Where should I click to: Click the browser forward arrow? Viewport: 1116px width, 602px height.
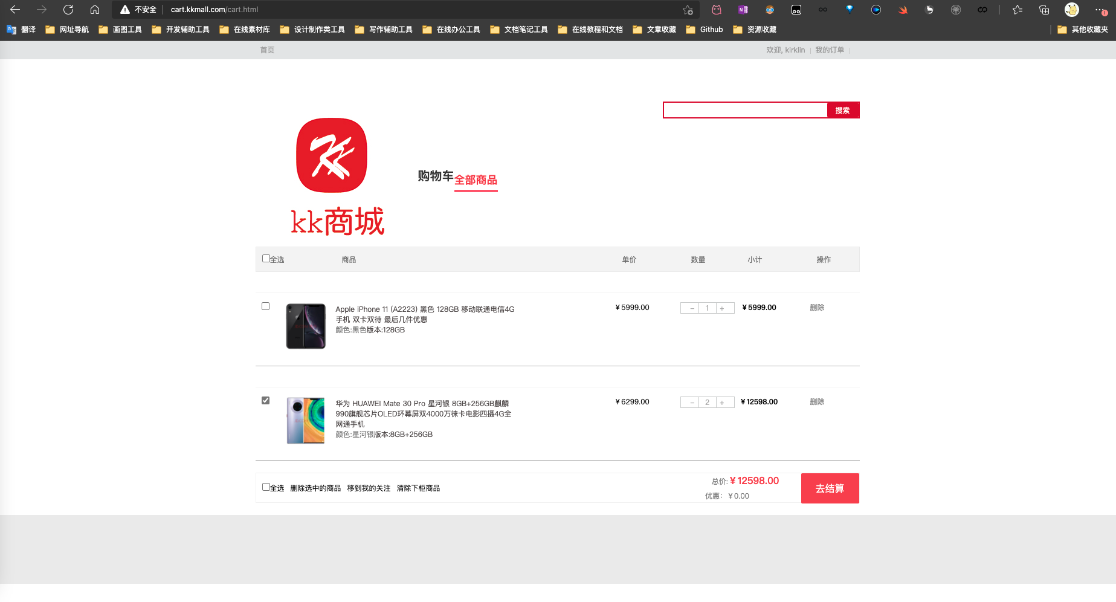(42, 10)
